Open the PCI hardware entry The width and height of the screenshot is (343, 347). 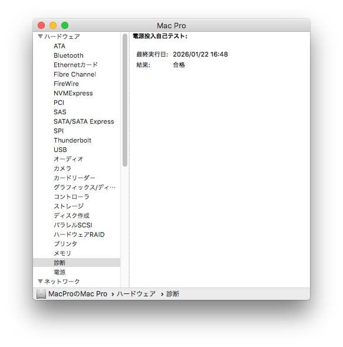59,103
